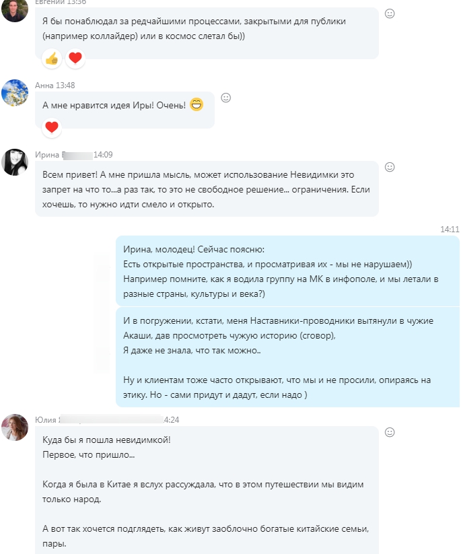Open Юлия's profile avatar

point(15,427)
